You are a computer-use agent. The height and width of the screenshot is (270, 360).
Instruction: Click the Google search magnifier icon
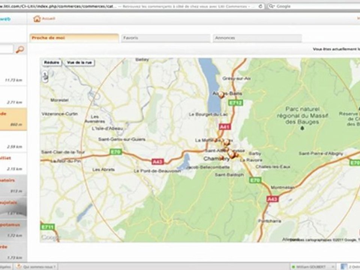pyautogui.click(x=271, y=6)
